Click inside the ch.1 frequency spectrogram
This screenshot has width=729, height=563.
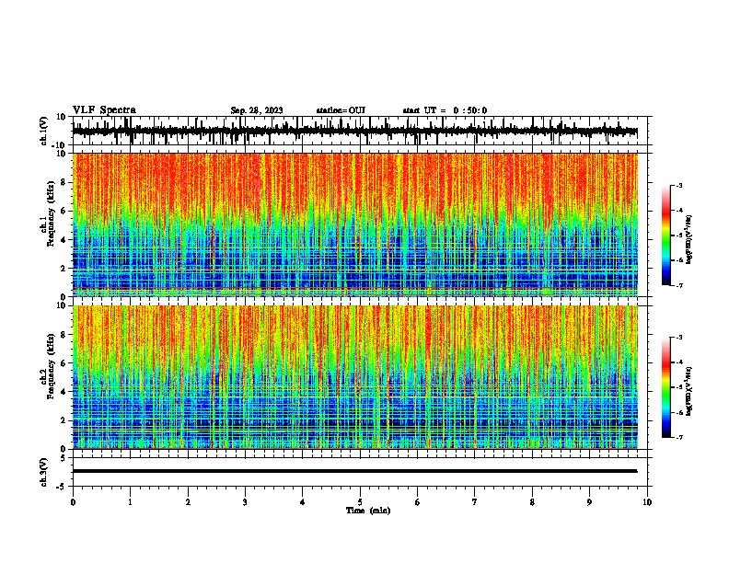[x=354, y=224]
